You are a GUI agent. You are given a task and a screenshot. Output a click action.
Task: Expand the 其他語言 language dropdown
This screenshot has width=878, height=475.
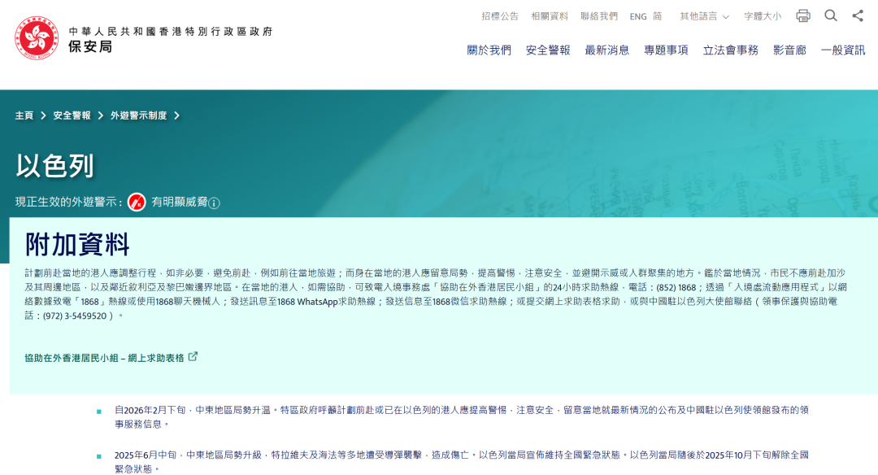[704, 16]
